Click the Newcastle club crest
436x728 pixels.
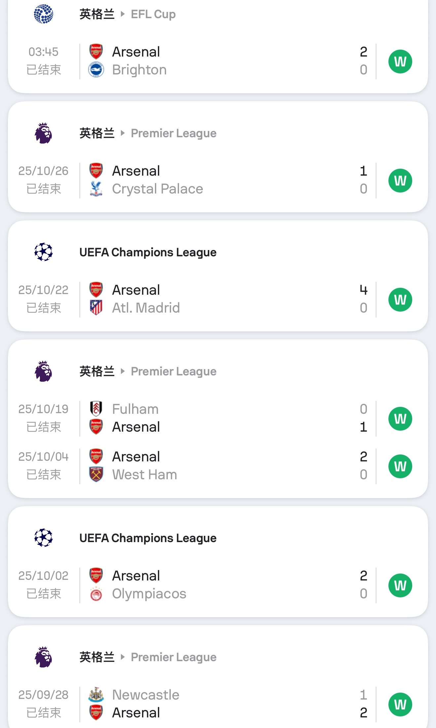[x=96, y=695]
